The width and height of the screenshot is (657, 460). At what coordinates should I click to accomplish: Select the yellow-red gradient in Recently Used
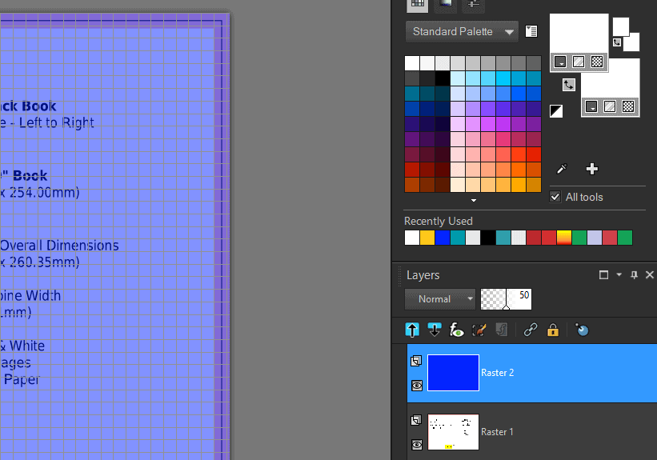pos(564,238)
